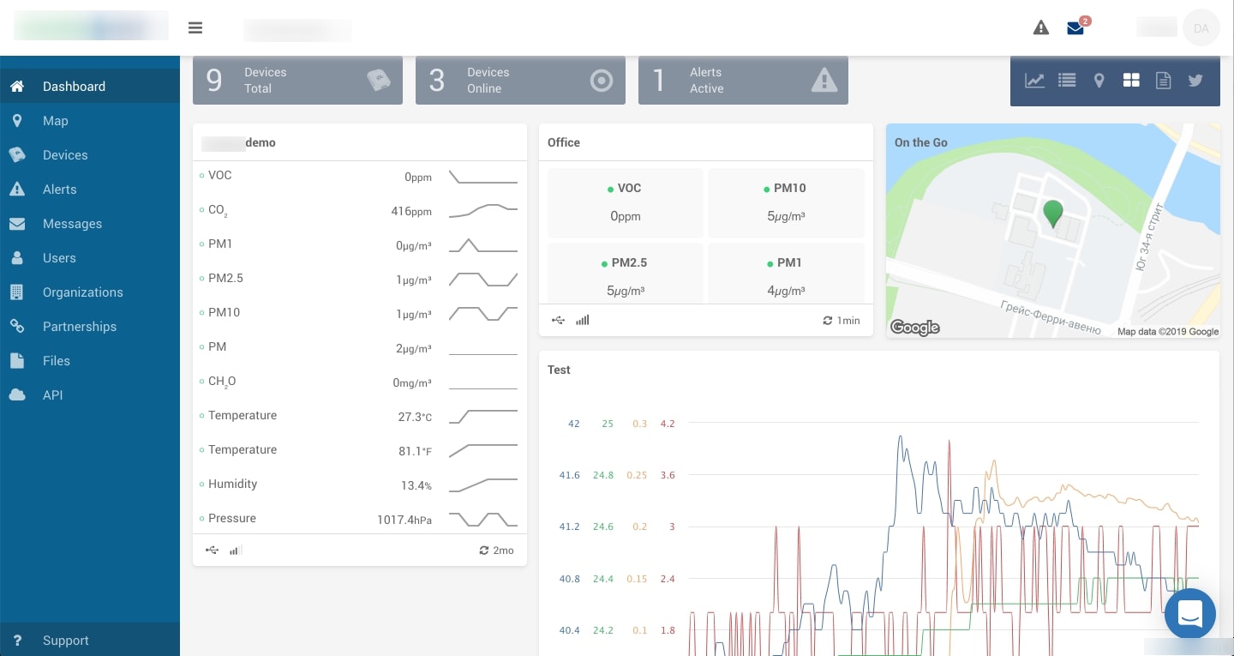The image size is (1234, 656).
Task: Open the chat support bubble
Action: point(1190,614)
